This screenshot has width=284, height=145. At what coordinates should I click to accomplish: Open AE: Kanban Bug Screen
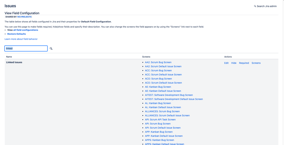coord(158,87)
